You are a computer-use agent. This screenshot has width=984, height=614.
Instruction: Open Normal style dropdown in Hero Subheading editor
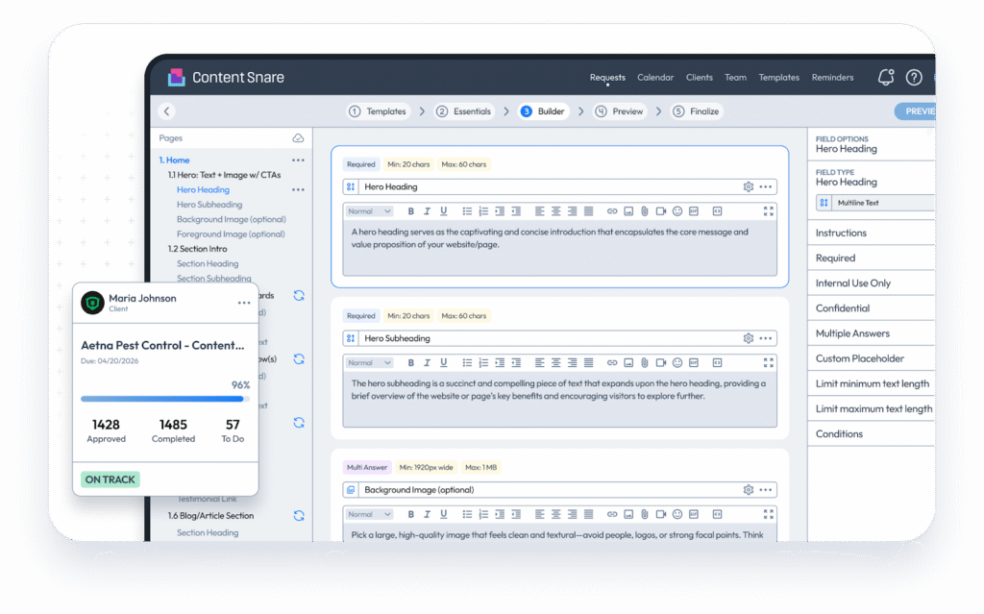pyautogui.click(x=369, y=363)
